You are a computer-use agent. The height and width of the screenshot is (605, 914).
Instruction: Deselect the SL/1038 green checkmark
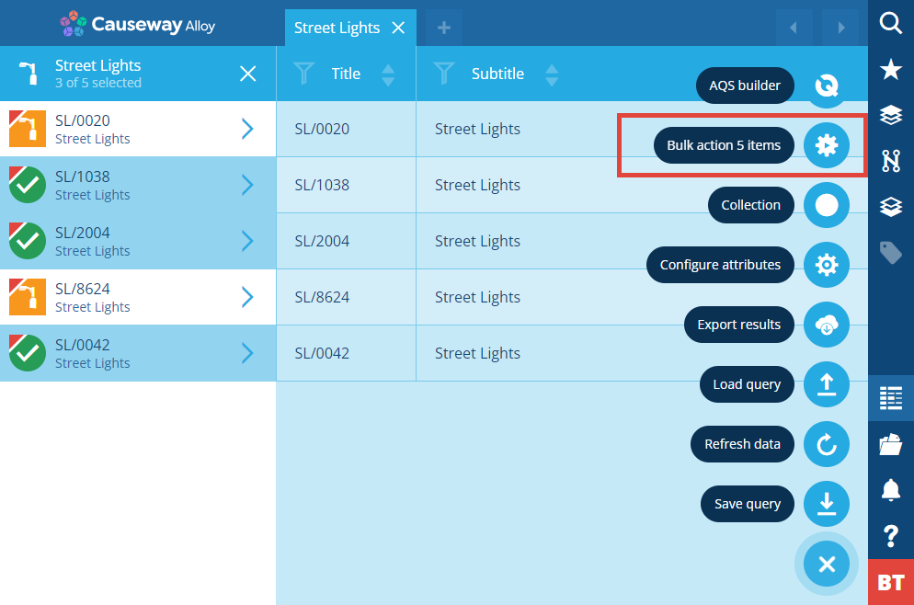(x=28, y=185)
